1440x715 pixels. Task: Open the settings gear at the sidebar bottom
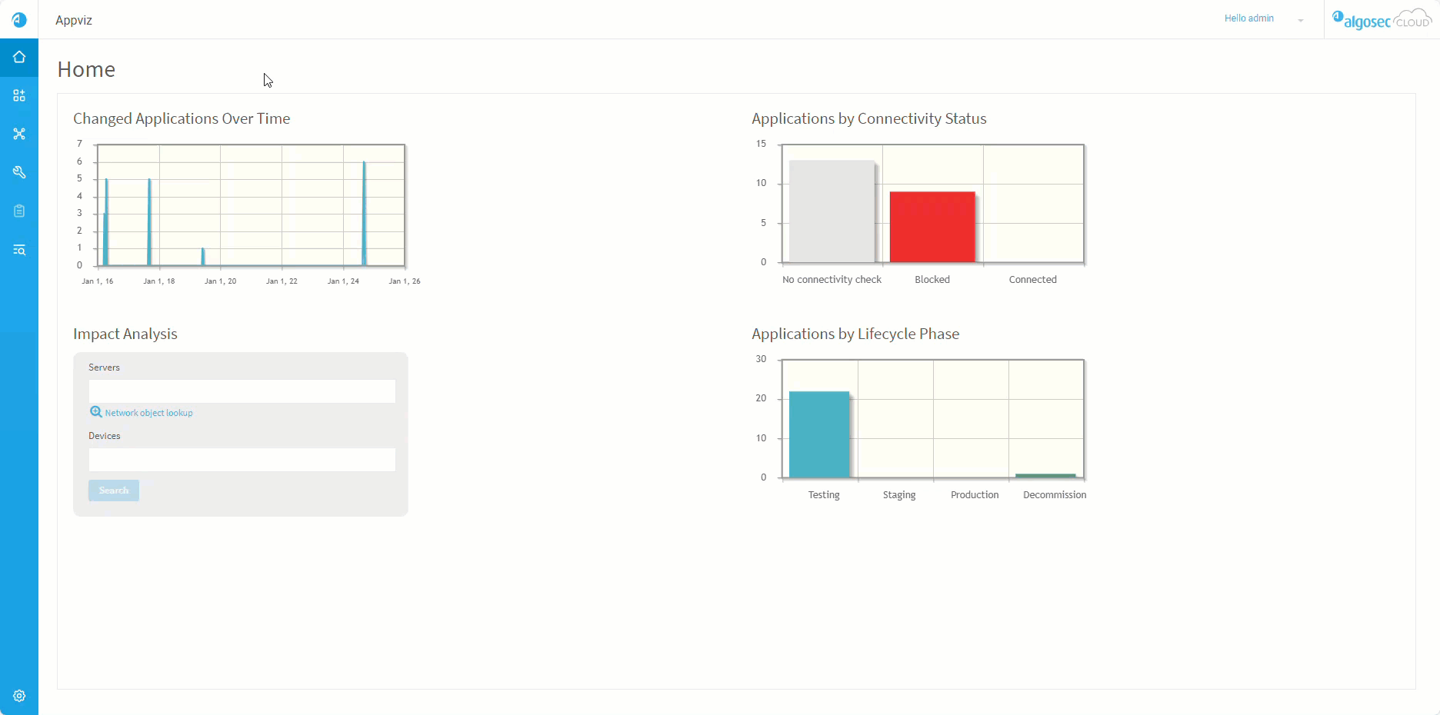click(19, 696)
